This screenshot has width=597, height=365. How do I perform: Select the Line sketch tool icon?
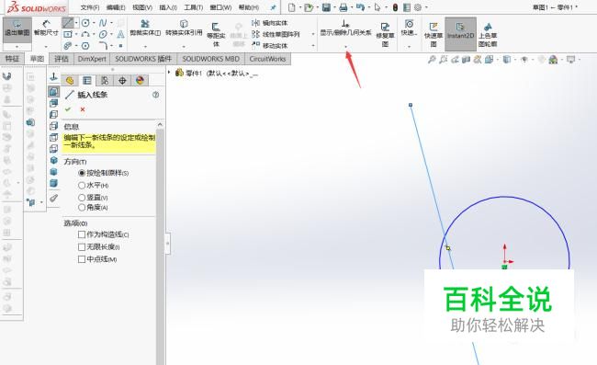pos(68,23)
